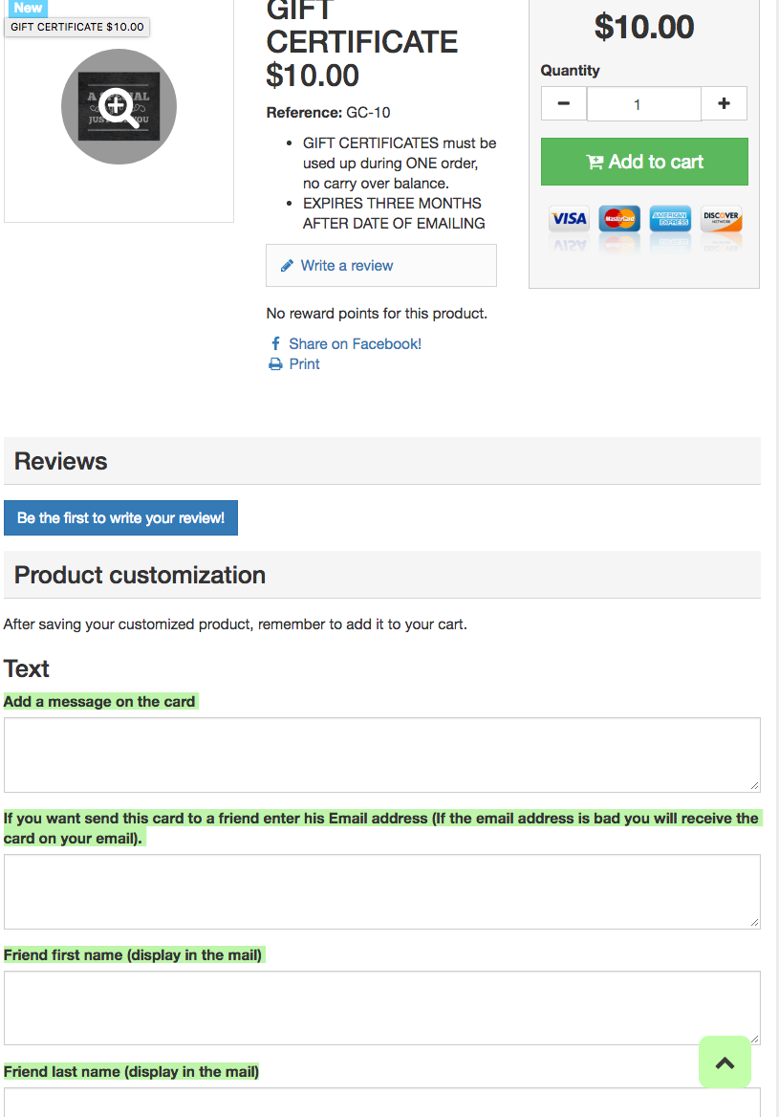Click the printer icon
779x1117 pixels.
[x=275, y=364]
